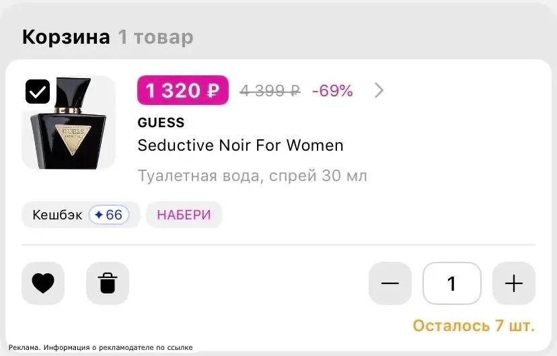557x356 pixels.
Task: Open the НАБЕРИ promo tag
Action: pos(184,215)
